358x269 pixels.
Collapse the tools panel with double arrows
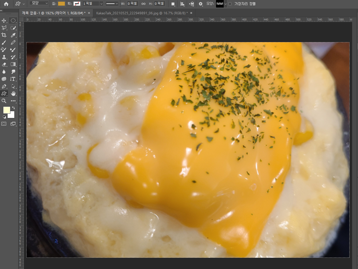(1, 10)
